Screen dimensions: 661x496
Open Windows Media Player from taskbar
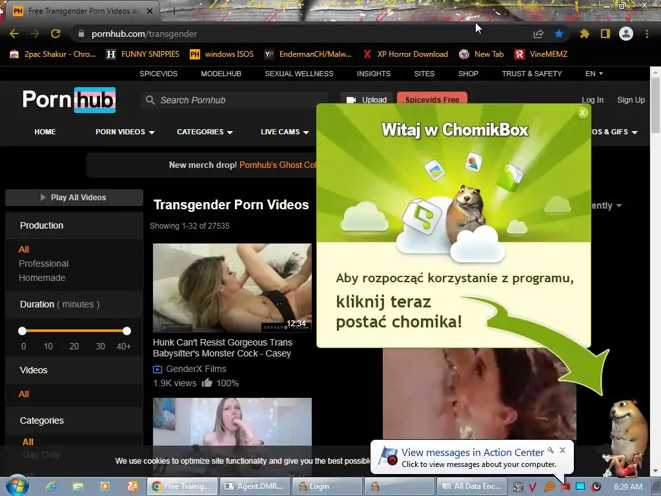click(x=105, y=486)
